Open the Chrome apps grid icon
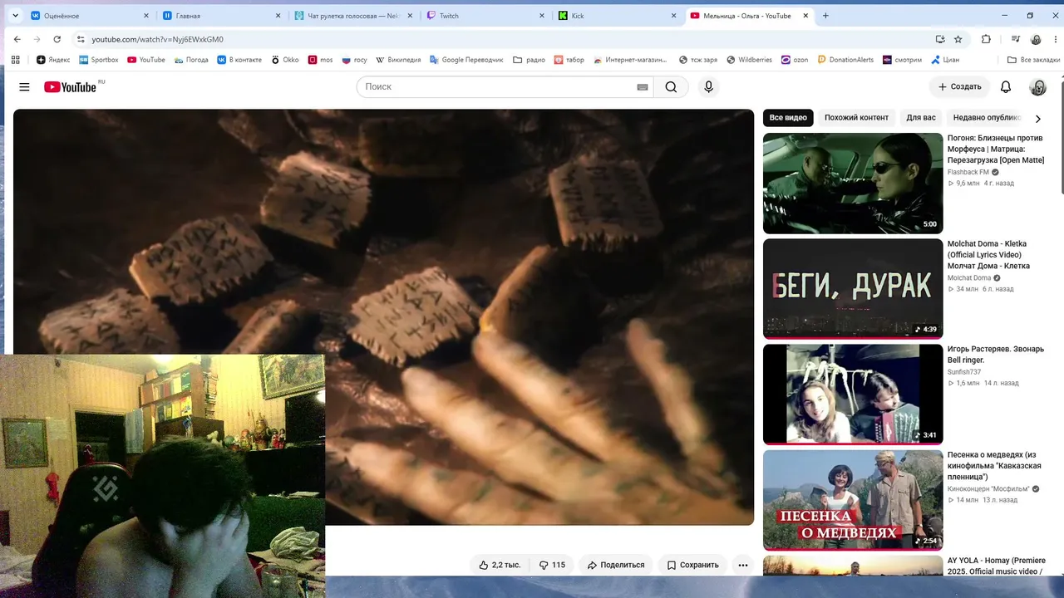 click(x=15, y=60)
